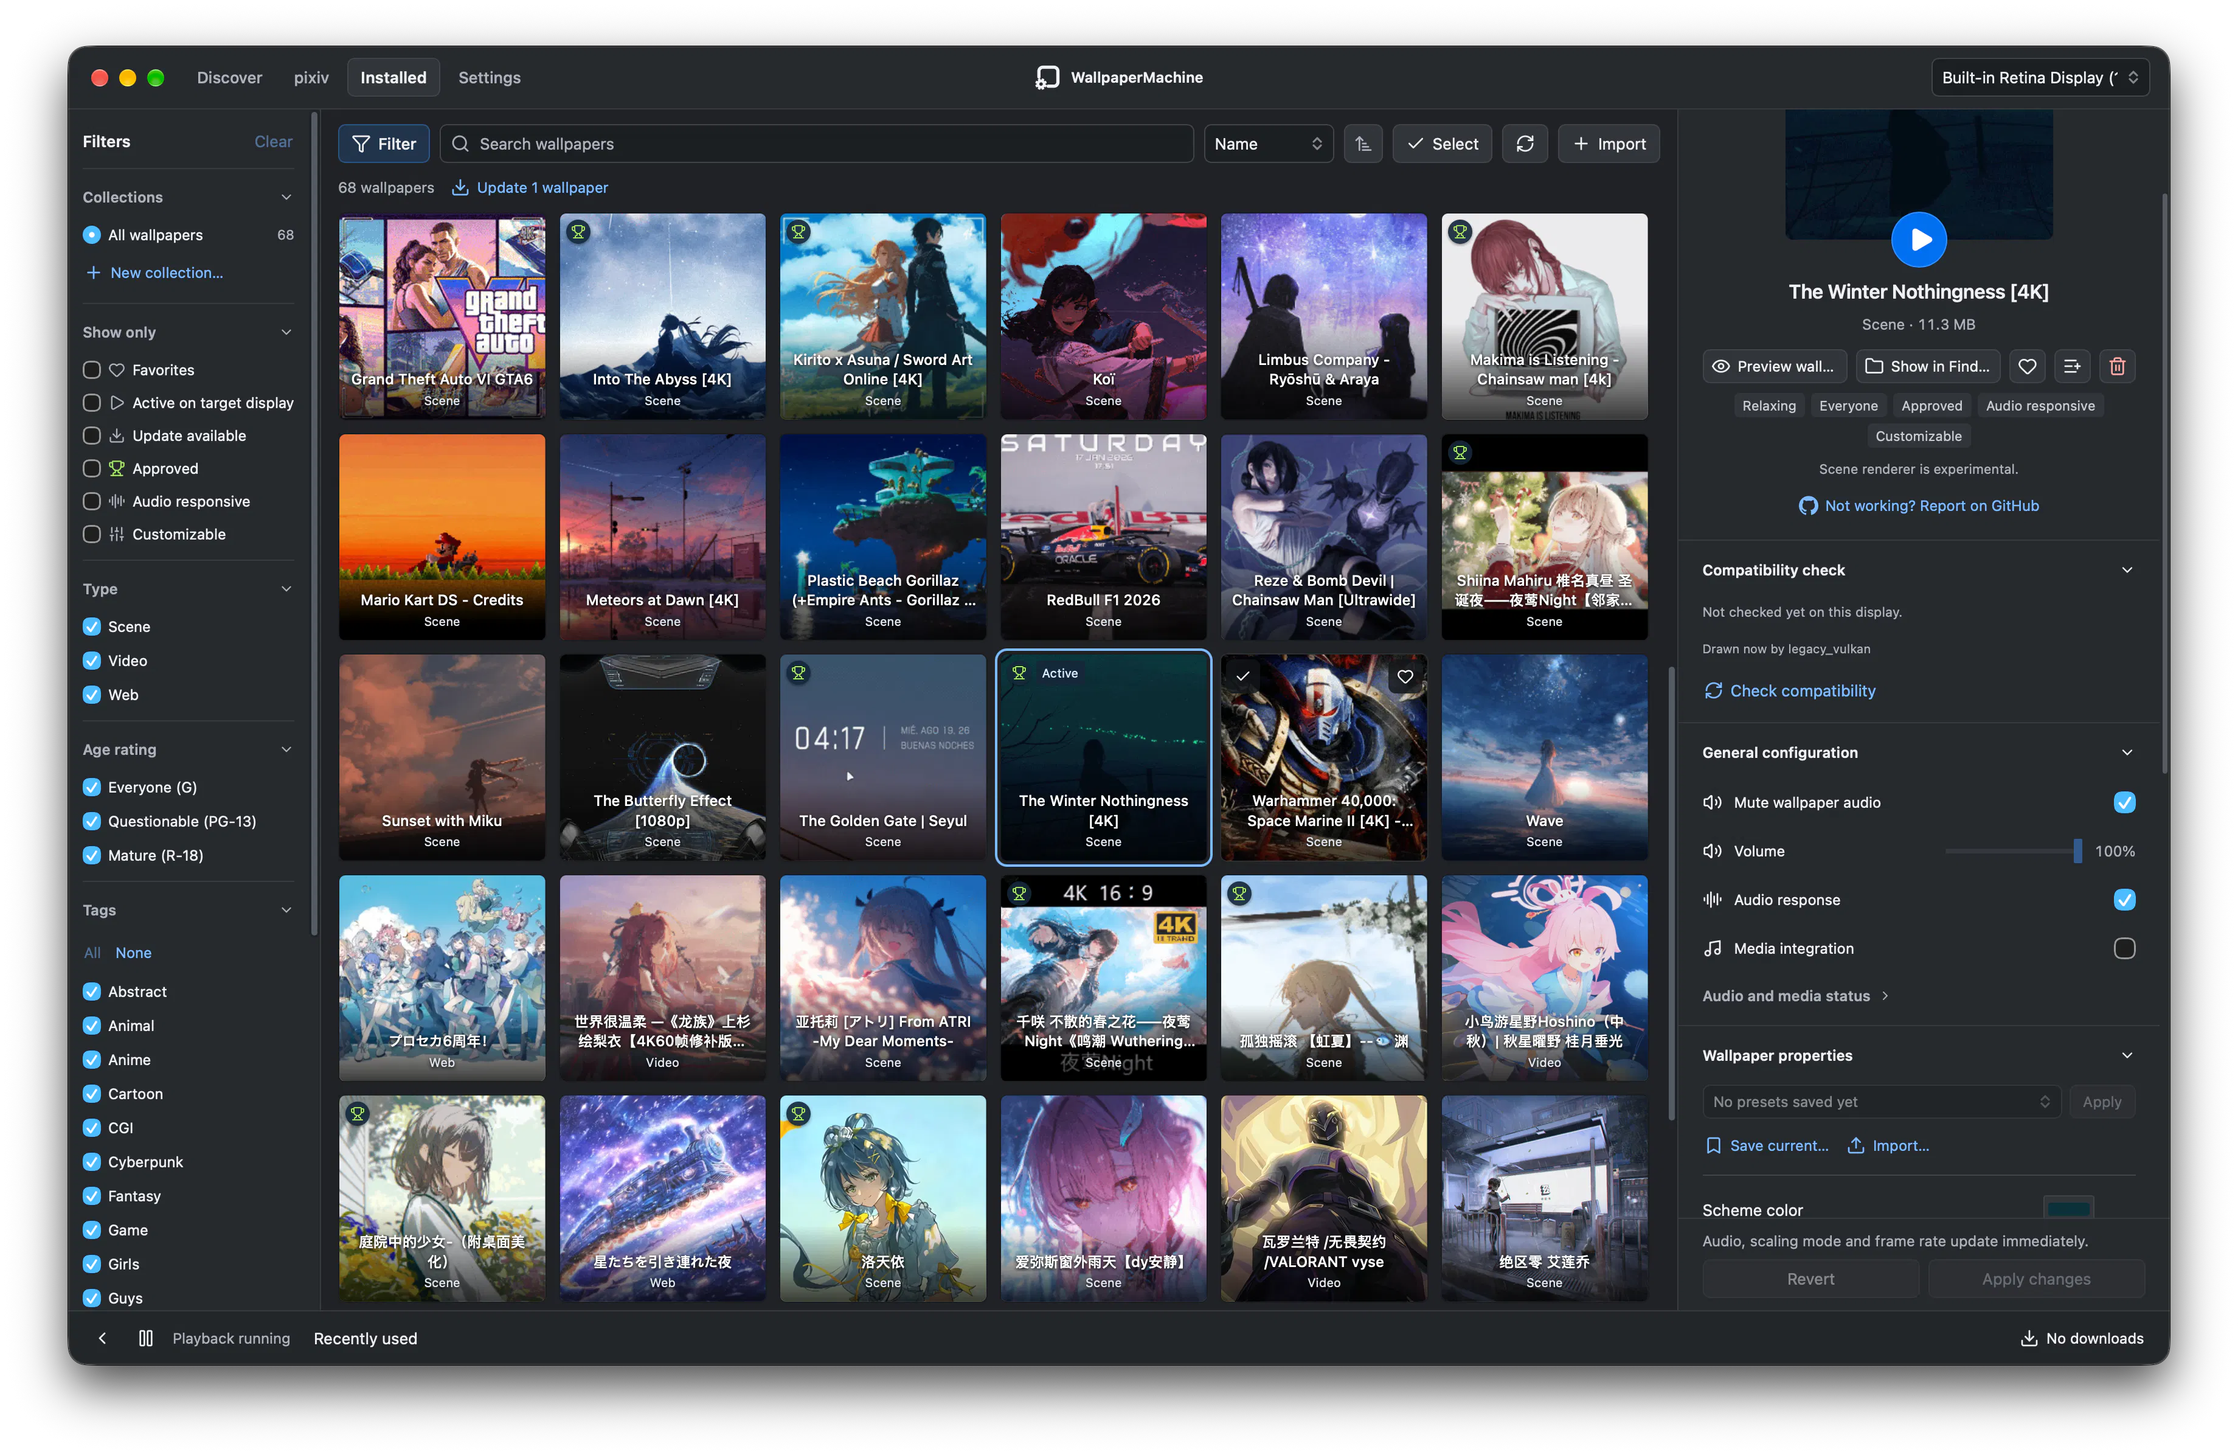This screenshot has width=2238, height=1455.
Task: Click Save current preset bookmark link
Action: [x=1767, y=1145]
